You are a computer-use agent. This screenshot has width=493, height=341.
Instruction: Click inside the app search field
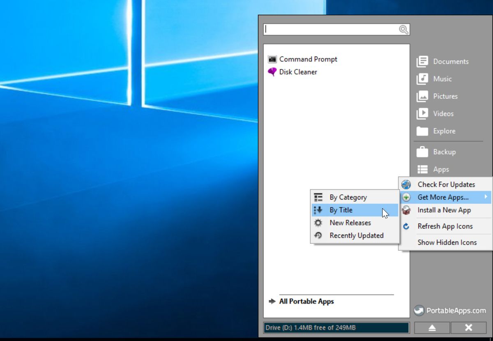click(333, 29)
